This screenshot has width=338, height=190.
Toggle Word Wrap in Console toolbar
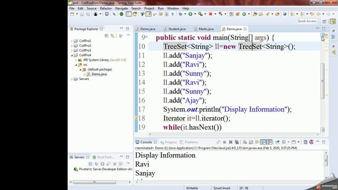257,142
